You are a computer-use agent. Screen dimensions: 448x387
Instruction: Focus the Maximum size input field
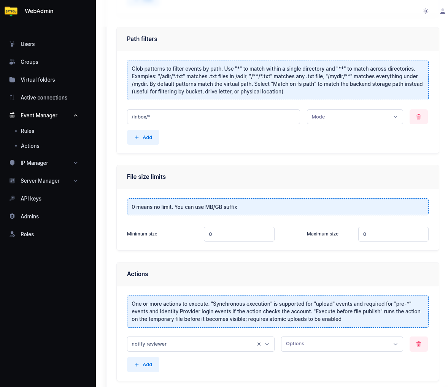pyautogui.click(x=393, y=234)
